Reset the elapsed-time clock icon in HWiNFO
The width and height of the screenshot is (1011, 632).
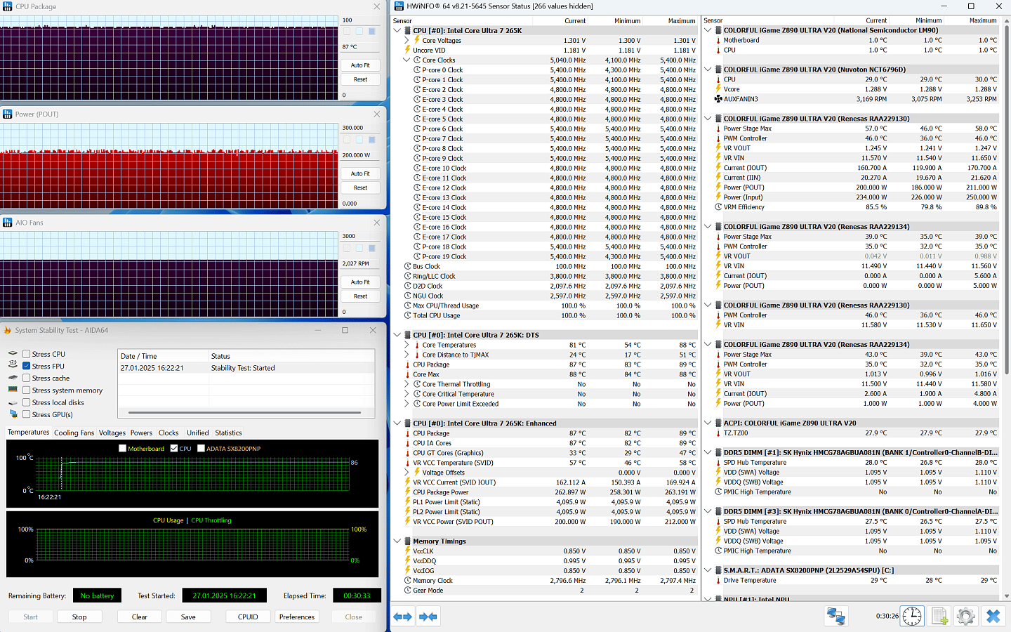(912, 617)
